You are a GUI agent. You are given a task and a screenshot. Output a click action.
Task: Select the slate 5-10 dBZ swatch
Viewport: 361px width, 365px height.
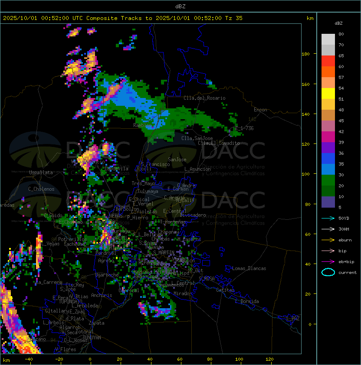click(x=328, y=202)
